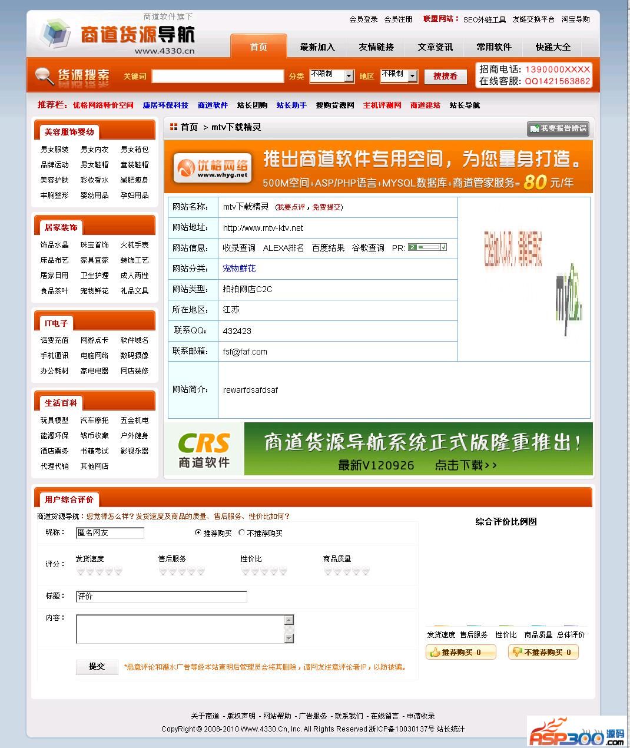Open the 优格网络特价空间 recommended link
The width and height of the screenshot is (630, 748).
(x=103, y=105)
